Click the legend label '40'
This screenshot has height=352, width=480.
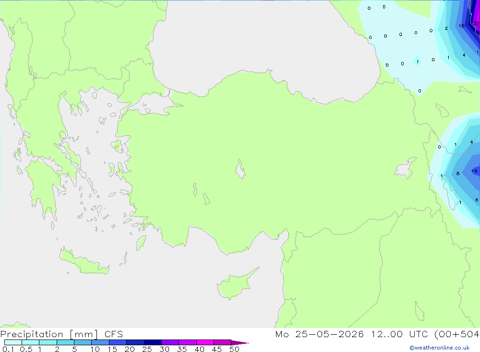tap(199, 349)
